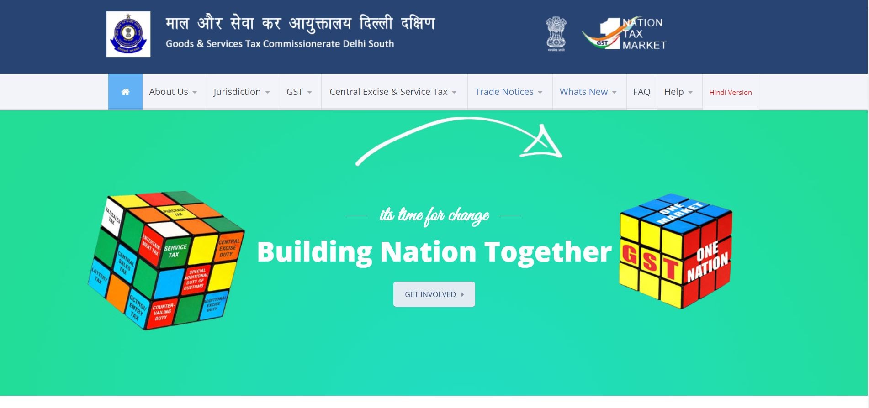
Task: Click the GST One Nation cube image
Action: tap(676, 251)
